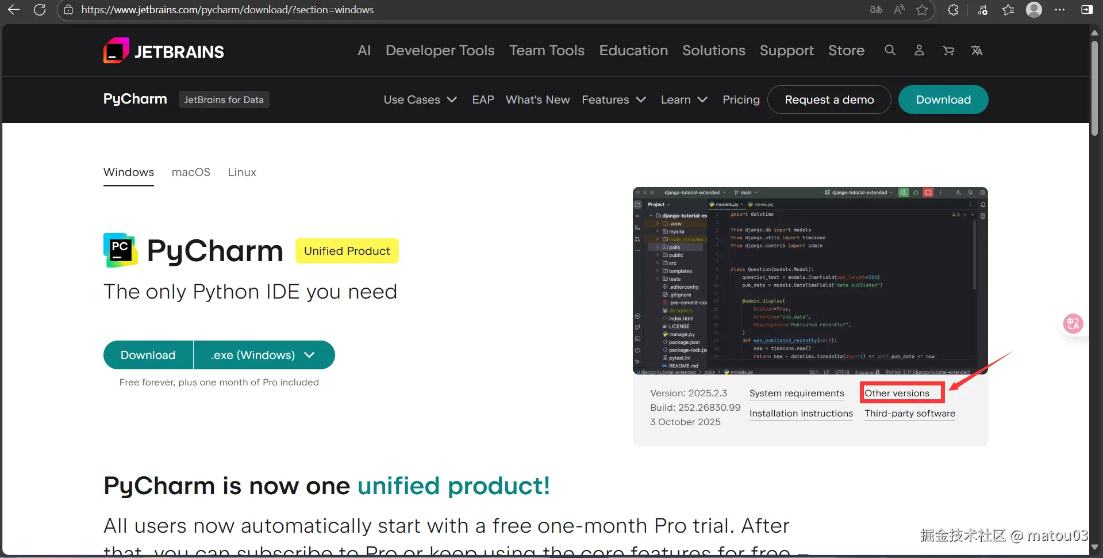Open the shopping cart icon
Screen dimensions: 1103x558
(948, 51)
